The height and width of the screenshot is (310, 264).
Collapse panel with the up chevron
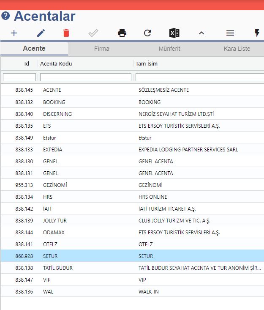click(201, 33)
